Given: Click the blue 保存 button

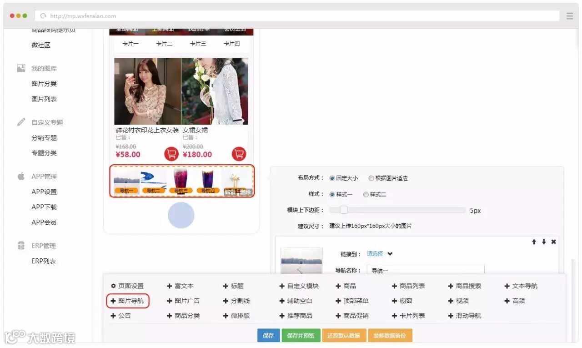Looking at the screenshot, I should coord(268,336).
